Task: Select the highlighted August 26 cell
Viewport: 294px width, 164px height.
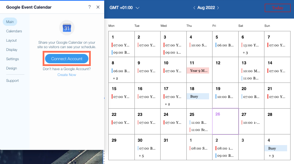Action: click(225, 121)
